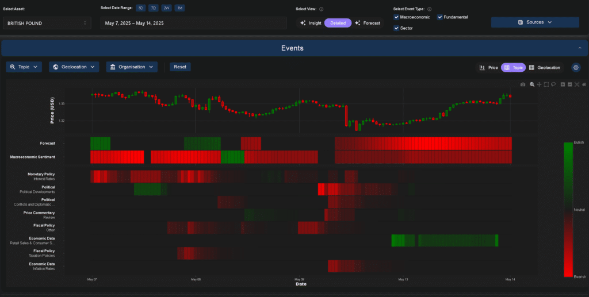Click the date range input field
Screen dimensions: 589x297
click(193, 23)
